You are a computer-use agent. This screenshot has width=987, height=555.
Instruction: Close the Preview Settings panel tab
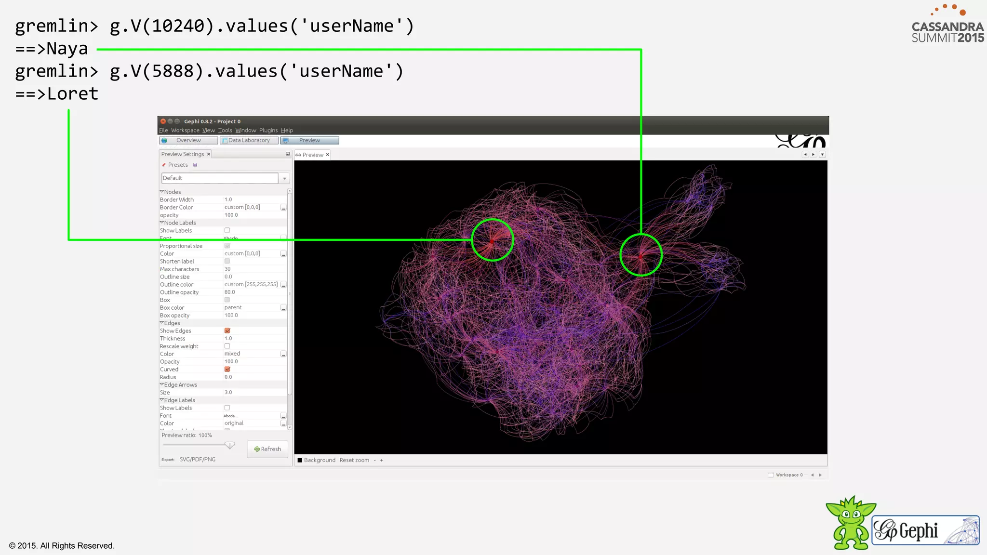[x=209, y=154]
